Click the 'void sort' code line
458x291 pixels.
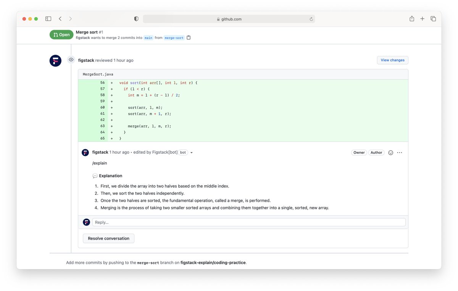(x=158, y=83)
